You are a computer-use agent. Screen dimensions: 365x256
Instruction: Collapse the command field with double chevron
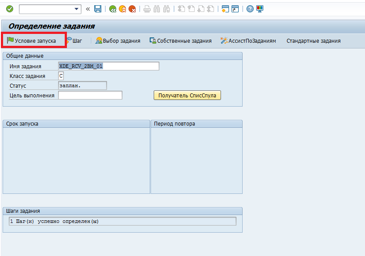tap(88, 9)
